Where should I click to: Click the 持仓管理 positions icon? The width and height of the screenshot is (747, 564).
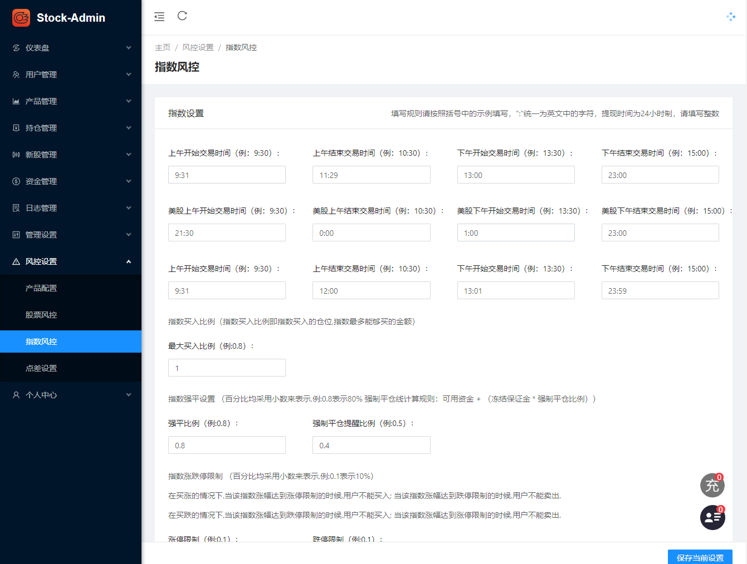[16, 127]
